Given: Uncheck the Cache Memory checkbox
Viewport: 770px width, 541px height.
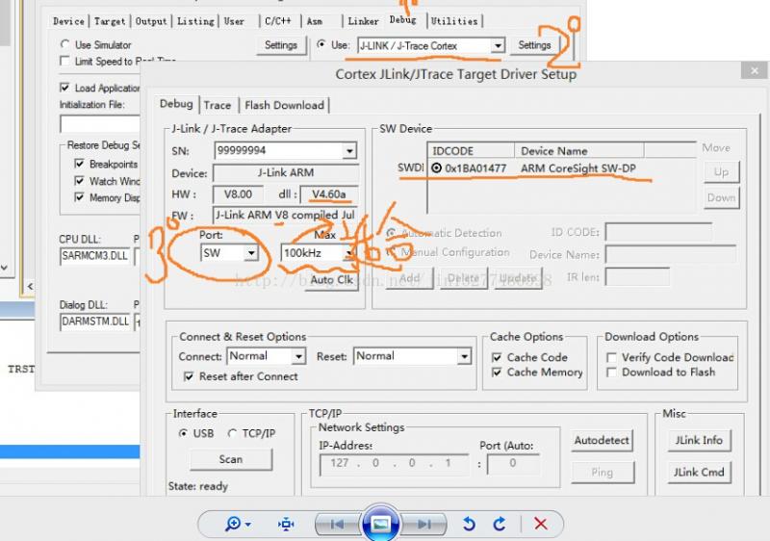Looking at the screenshot, I should click(x=497, y=373).
